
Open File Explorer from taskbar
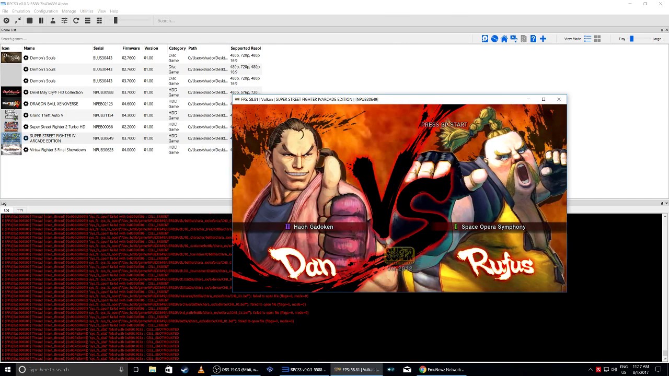point(152,369)
